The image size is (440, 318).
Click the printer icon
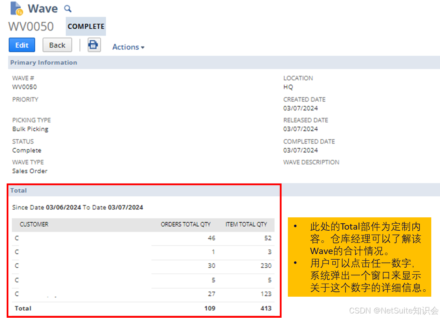pyautogui.click(x=94, y=45)
